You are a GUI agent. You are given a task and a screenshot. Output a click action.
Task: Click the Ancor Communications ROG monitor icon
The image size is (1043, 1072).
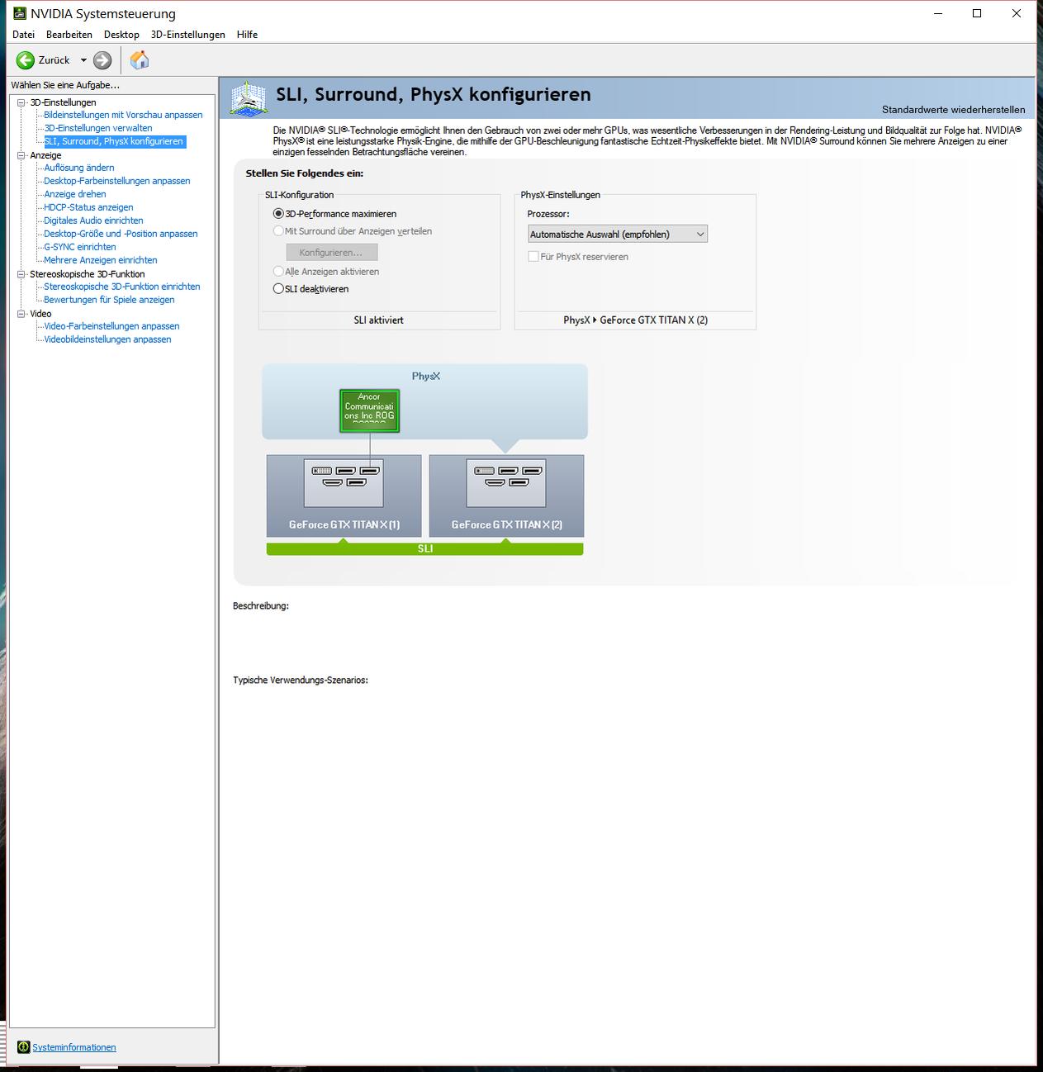click(369, 410)
